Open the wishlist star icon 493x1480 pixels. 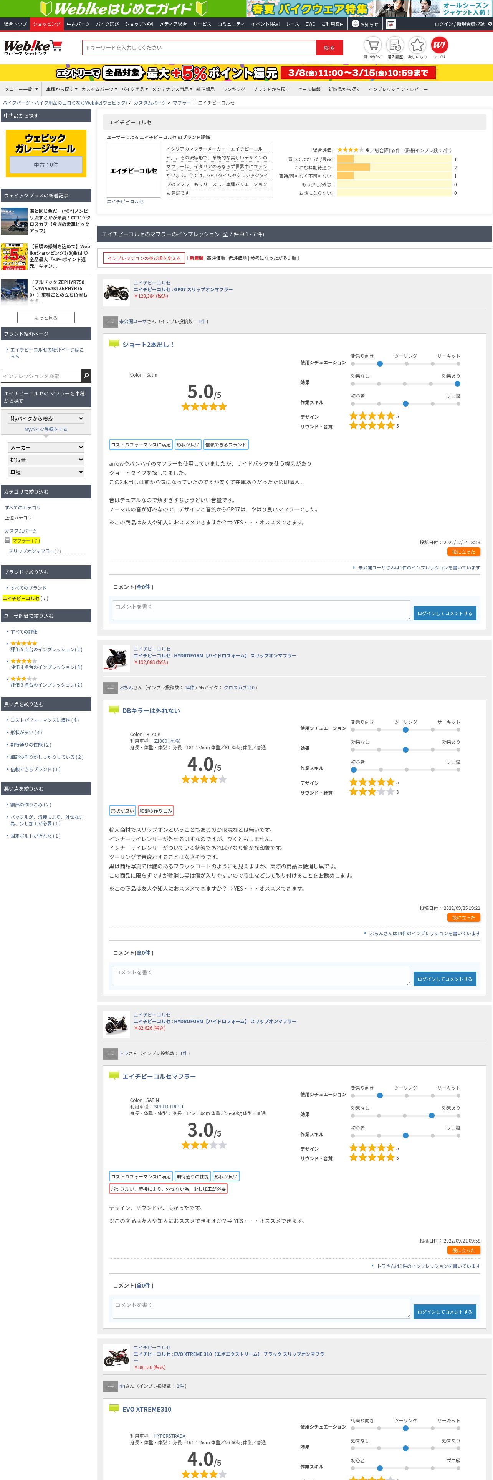[417, 45]
